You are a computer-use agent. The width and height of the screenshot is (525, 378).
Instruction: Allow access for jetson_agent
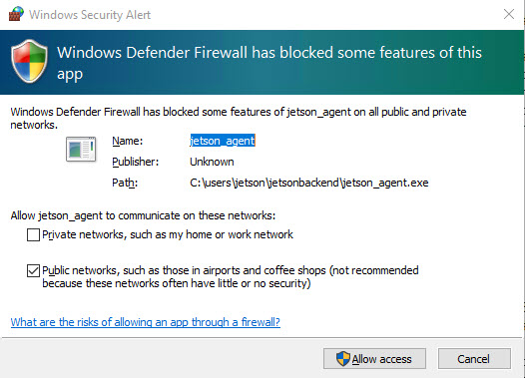[374, 359]
